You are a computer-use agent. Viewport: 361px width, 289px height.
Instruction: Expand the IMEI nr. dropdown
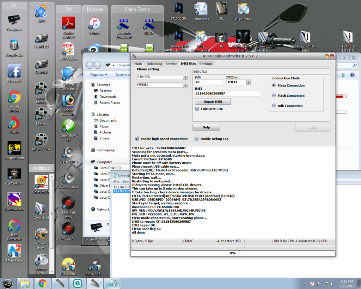pos(248,83)
